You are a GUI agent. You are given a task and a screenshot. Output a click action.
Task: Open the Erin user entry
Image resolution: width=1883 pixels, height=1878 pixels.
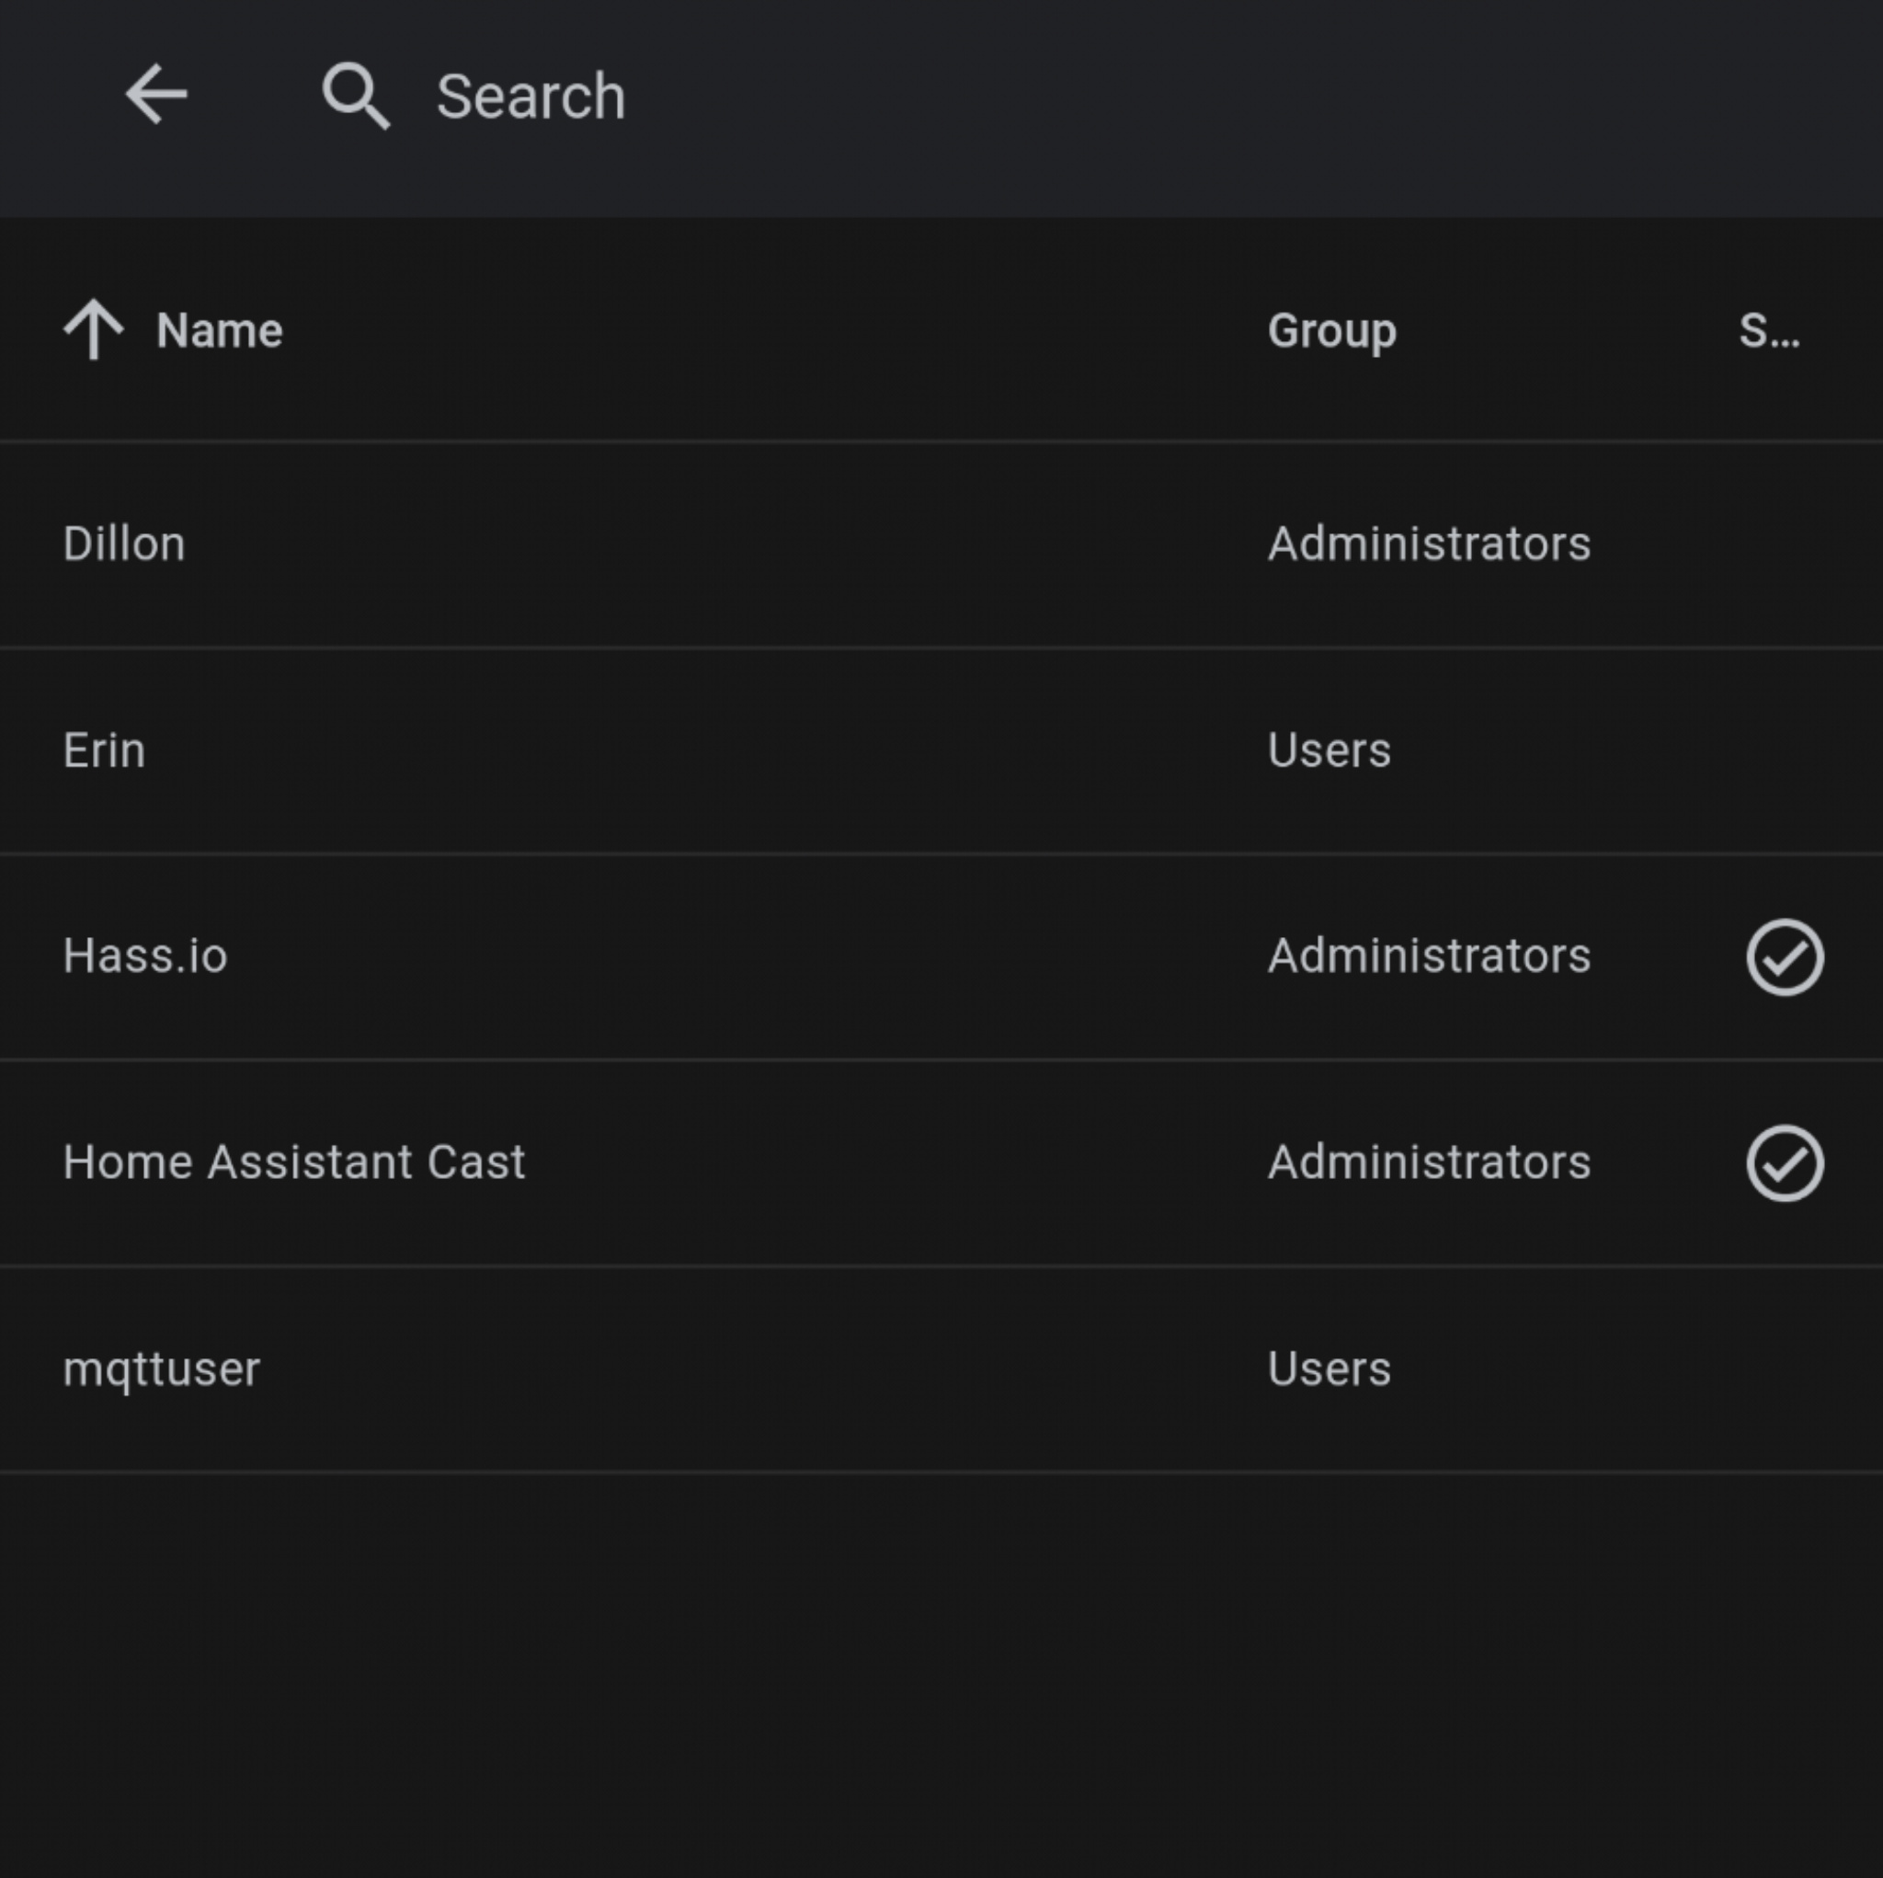[x=104, y=750]
